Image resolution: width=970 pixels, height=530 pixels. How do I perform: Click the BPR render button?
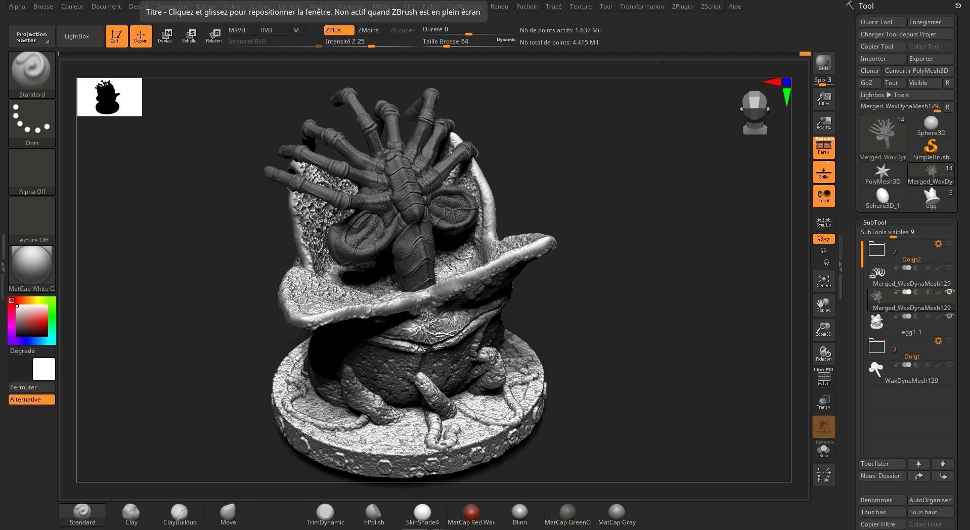click(x=823, y=63)
